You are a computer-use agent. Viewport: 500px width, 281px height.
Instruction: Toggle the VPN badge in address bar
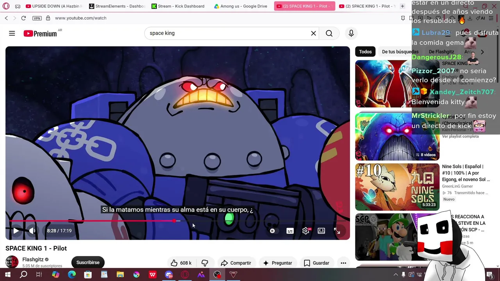pyautogui.click(x=37, y=18)
